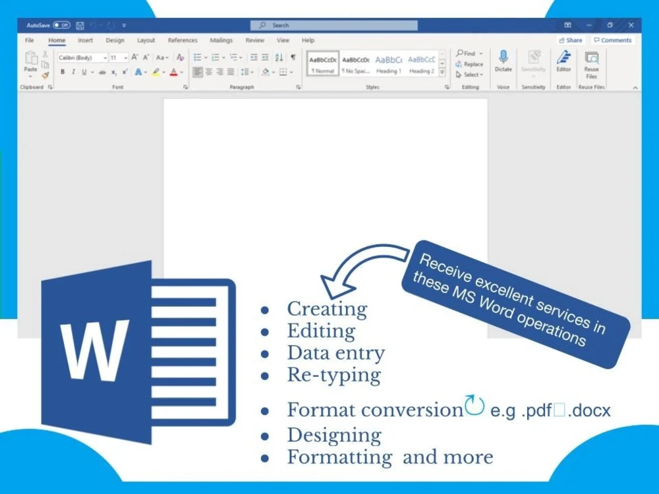Viewport: 659px width, 494px height.
Task: Click the Copy icon in Clipboard group
Action: (x=45, y=65)
